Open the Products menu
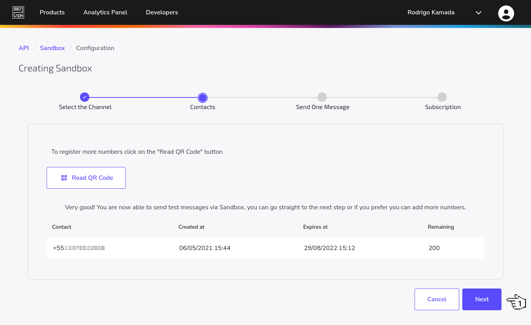Image resolution: width=531 pixels, height=325 pixels. (x=52, y=12)
